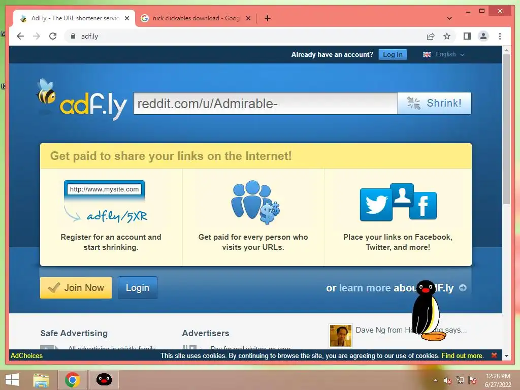Open the Chrome side panel
The width and height of the screenshot is (520, 390).
[x=467, y=36]
